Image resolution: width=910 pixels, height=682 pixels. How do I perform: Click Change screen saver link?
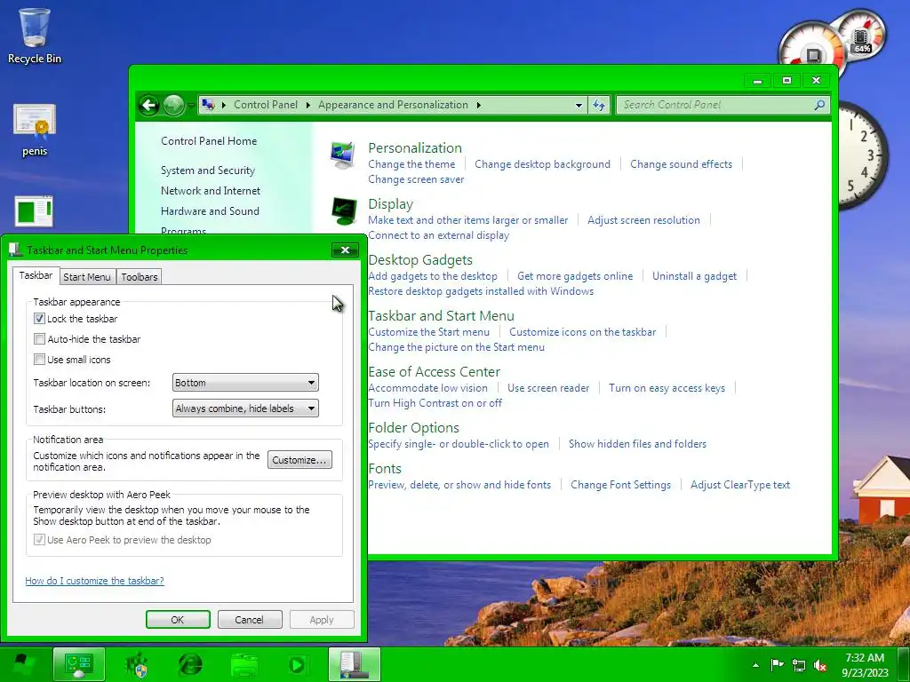tap(416, 179)
